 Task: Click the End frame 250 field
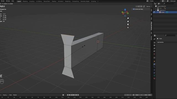pos(148,95)
